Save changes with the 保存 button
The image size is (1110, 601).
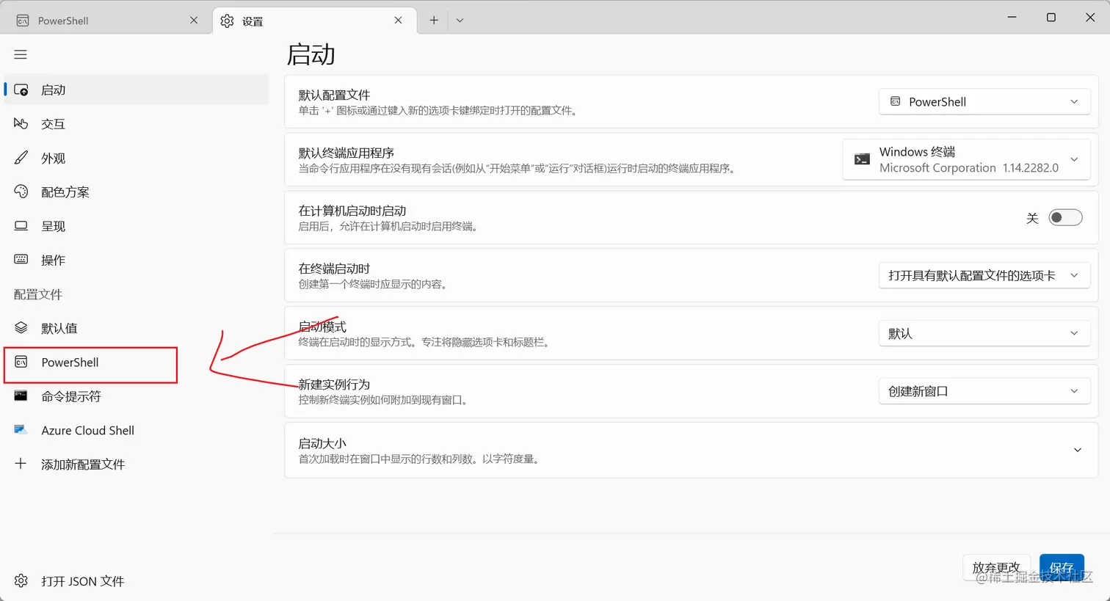tap(1062, 567)
